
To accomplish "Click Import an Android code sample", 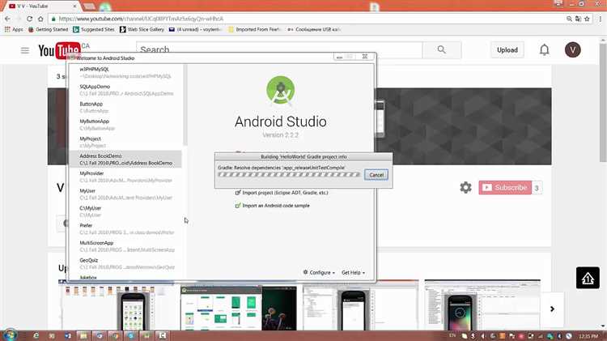I will (273, 206).
